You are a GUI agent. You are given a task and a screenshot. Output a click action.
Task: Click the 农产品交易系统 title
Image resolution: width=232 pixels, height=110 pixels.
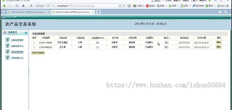click(x=20, y=24)
